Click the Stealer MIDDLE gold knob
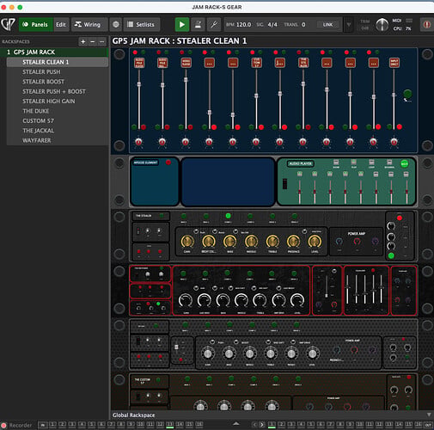Viewport: 434px width, 430px height. click(x=251, y=242)
